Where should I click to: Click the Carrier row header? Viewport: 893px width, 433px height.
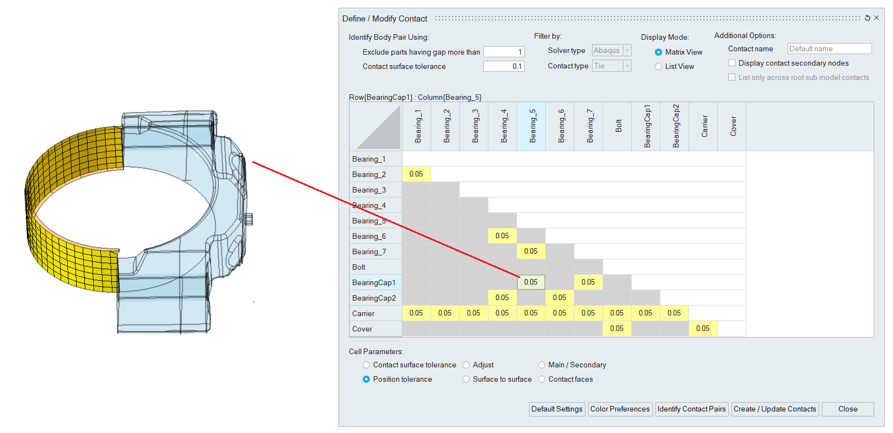coord(376,313)
